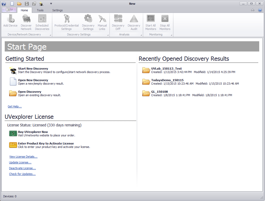Screen dimensions: 265x201
Task: Open the Discovery Audit tool
Action: coord(134,22)
